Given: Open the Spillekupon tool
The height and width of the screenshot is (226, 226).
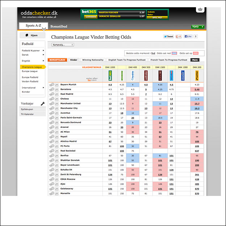Looking at the screenshot, I should coord(33,109).
